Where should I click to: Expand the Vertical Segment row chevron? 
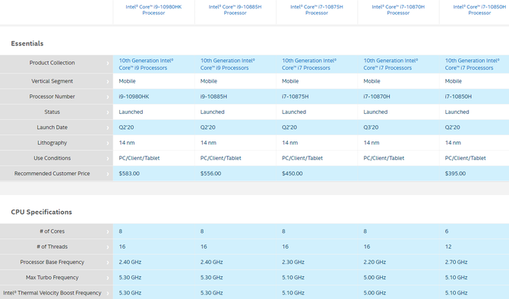coord(108,81)
